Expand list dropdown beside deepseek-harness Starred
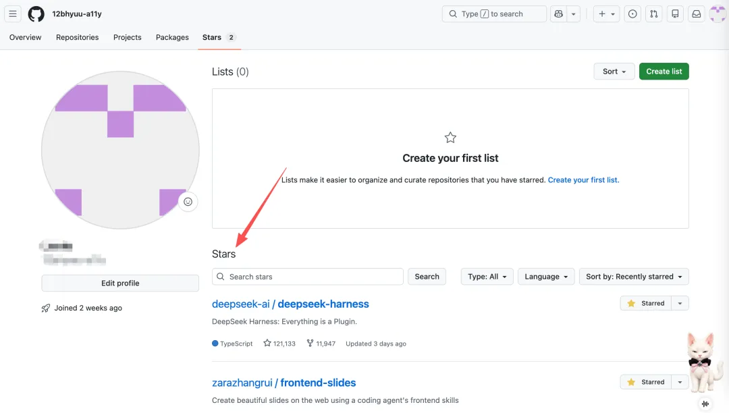729x413 pixels. tap(680, 304)
